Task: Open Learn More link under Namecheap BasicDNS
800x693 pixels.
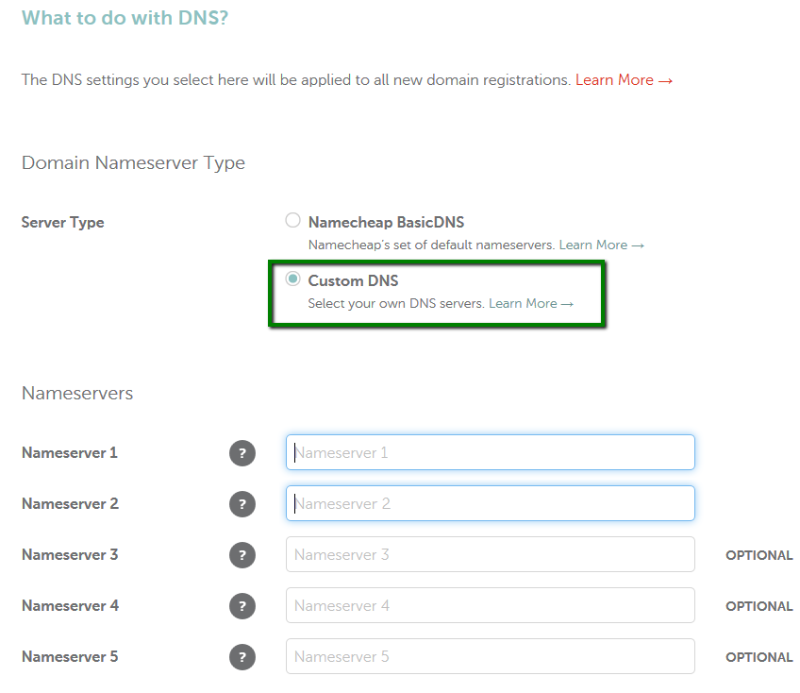Action: (x=602, y=245)
